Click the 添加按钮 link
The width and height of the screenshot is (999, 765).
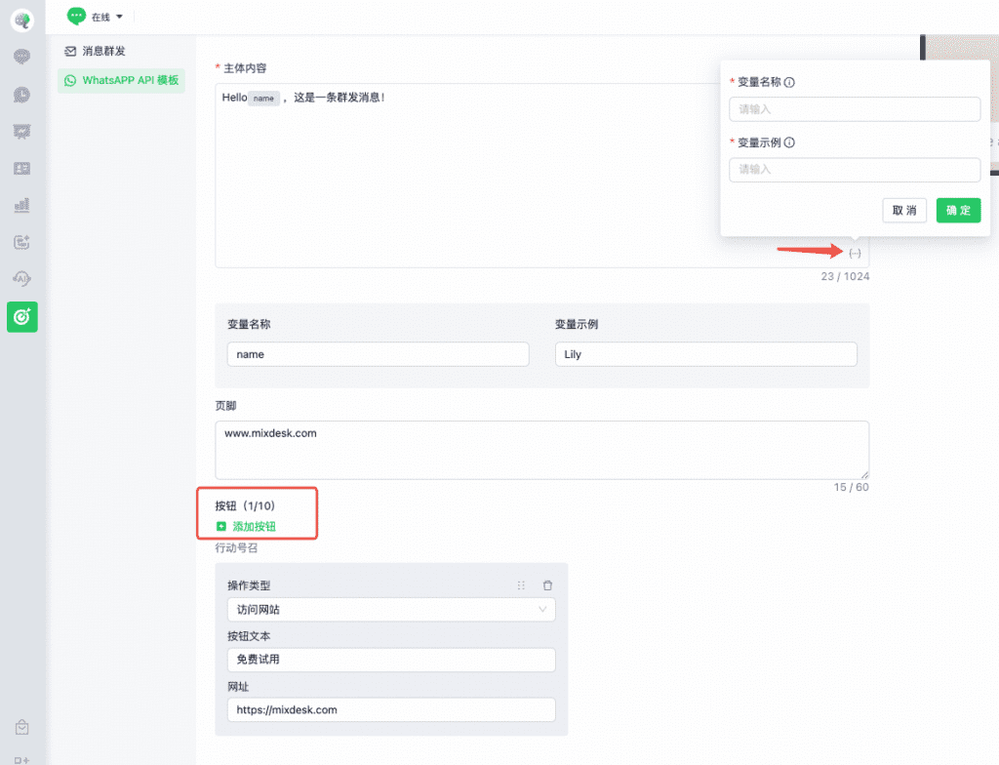[253, 526]
